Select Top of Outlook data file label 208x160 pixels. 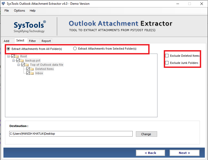pos(47,65)
